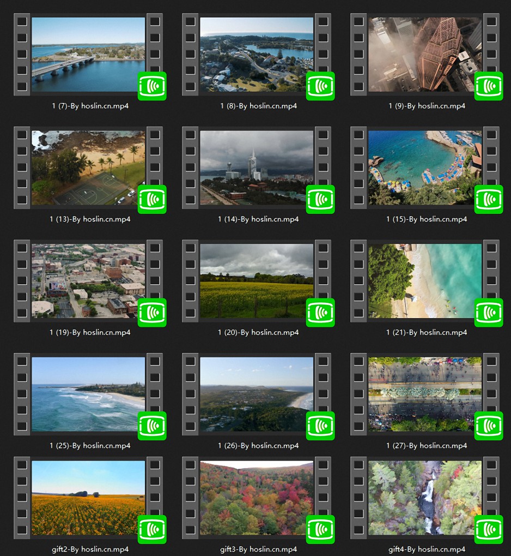Select the aerial downtown thumbnail 1 (19)
The height and width of the screenshot is (556, 511).
[x=88, y=281]
